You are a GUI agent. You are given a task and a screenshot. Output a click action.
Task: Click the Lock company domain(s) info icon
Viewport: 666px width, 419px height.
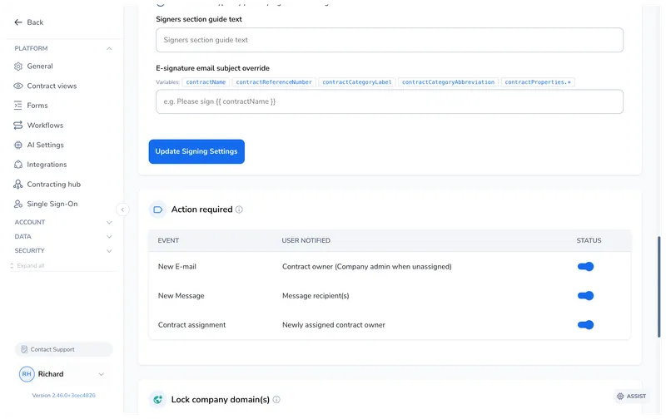tap(276, 400)
